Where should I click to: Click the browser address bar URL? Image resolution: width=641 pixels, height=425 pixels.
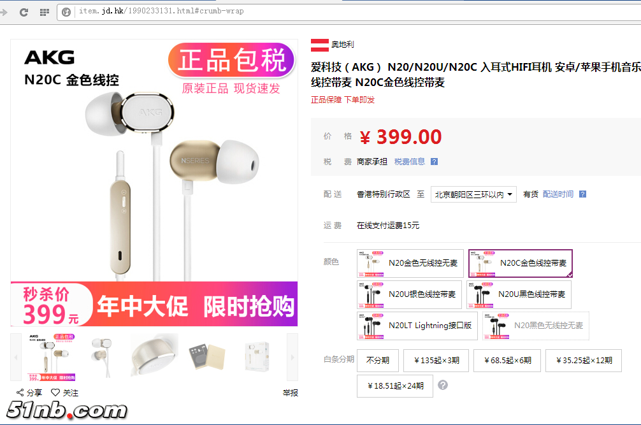(161, 11)
